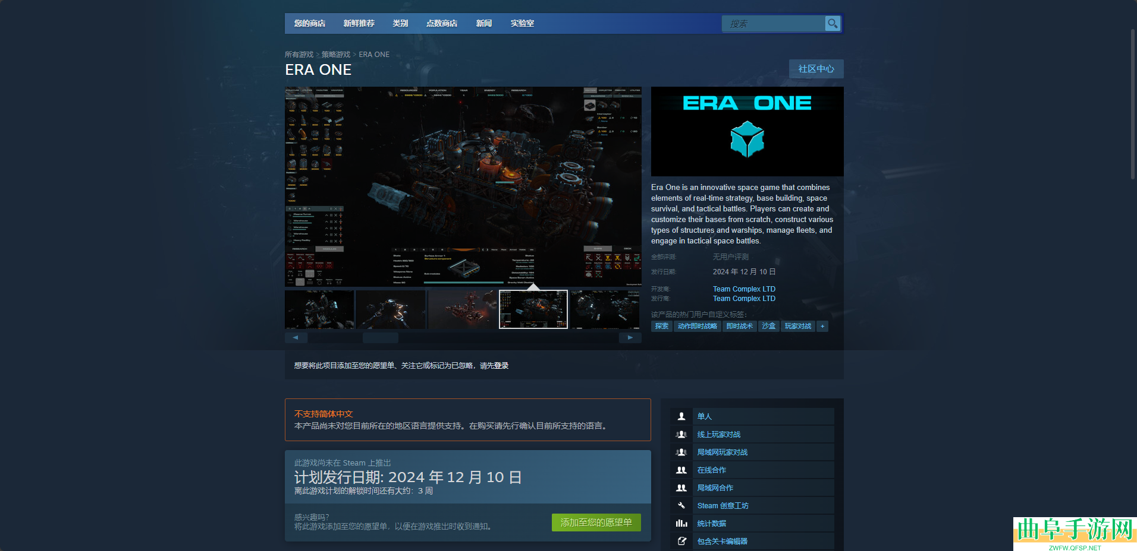Viewport: 1137px width, 551px height.
Task: Select the highlighted fourth screenshot thumbnail
Action: 533,309
